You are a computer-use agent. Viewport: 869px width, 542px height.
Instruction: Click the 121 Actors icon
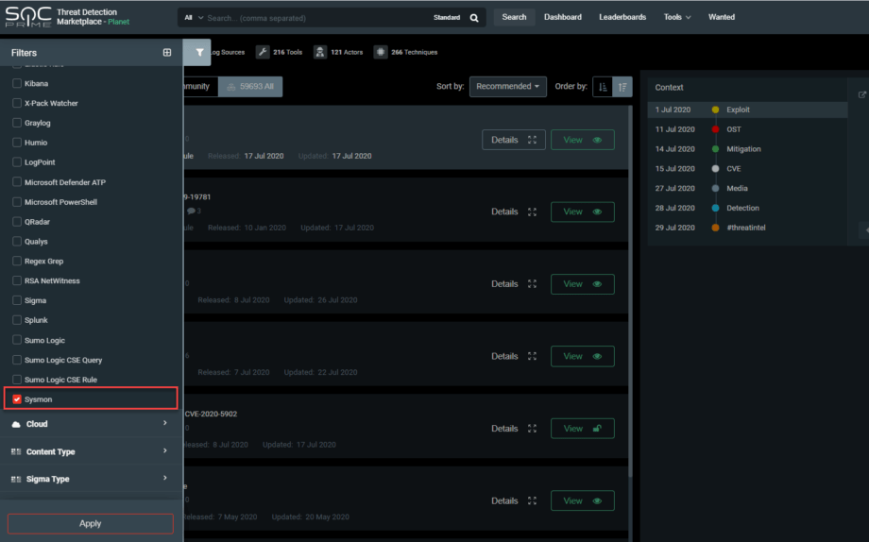point(320,52)
